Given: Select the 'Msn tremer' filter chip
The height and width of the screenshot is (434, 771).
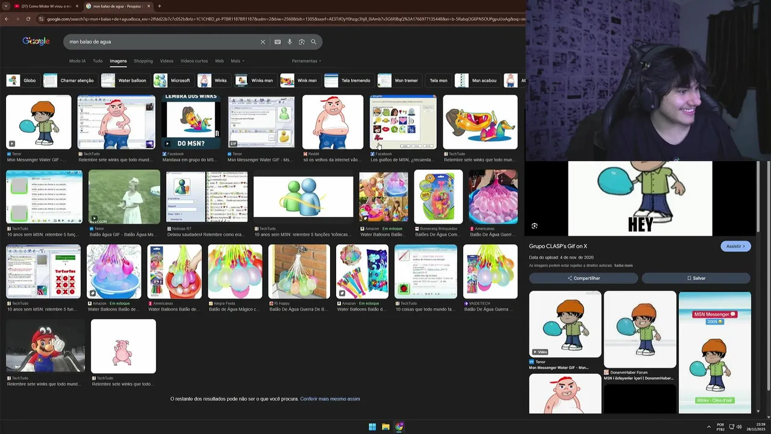Looking at the screenshot, I should (399, 80).
